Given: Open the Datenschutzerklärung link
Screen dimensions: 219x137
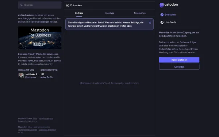Looking at the screenshot, I should [x=28, y=121].
